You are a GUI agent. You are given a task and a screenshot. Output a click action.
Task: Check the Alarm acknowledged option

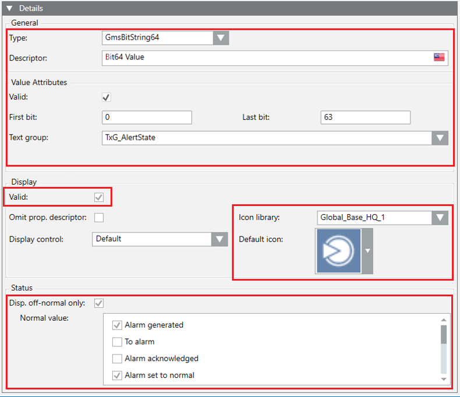click(x=117, y=359)
